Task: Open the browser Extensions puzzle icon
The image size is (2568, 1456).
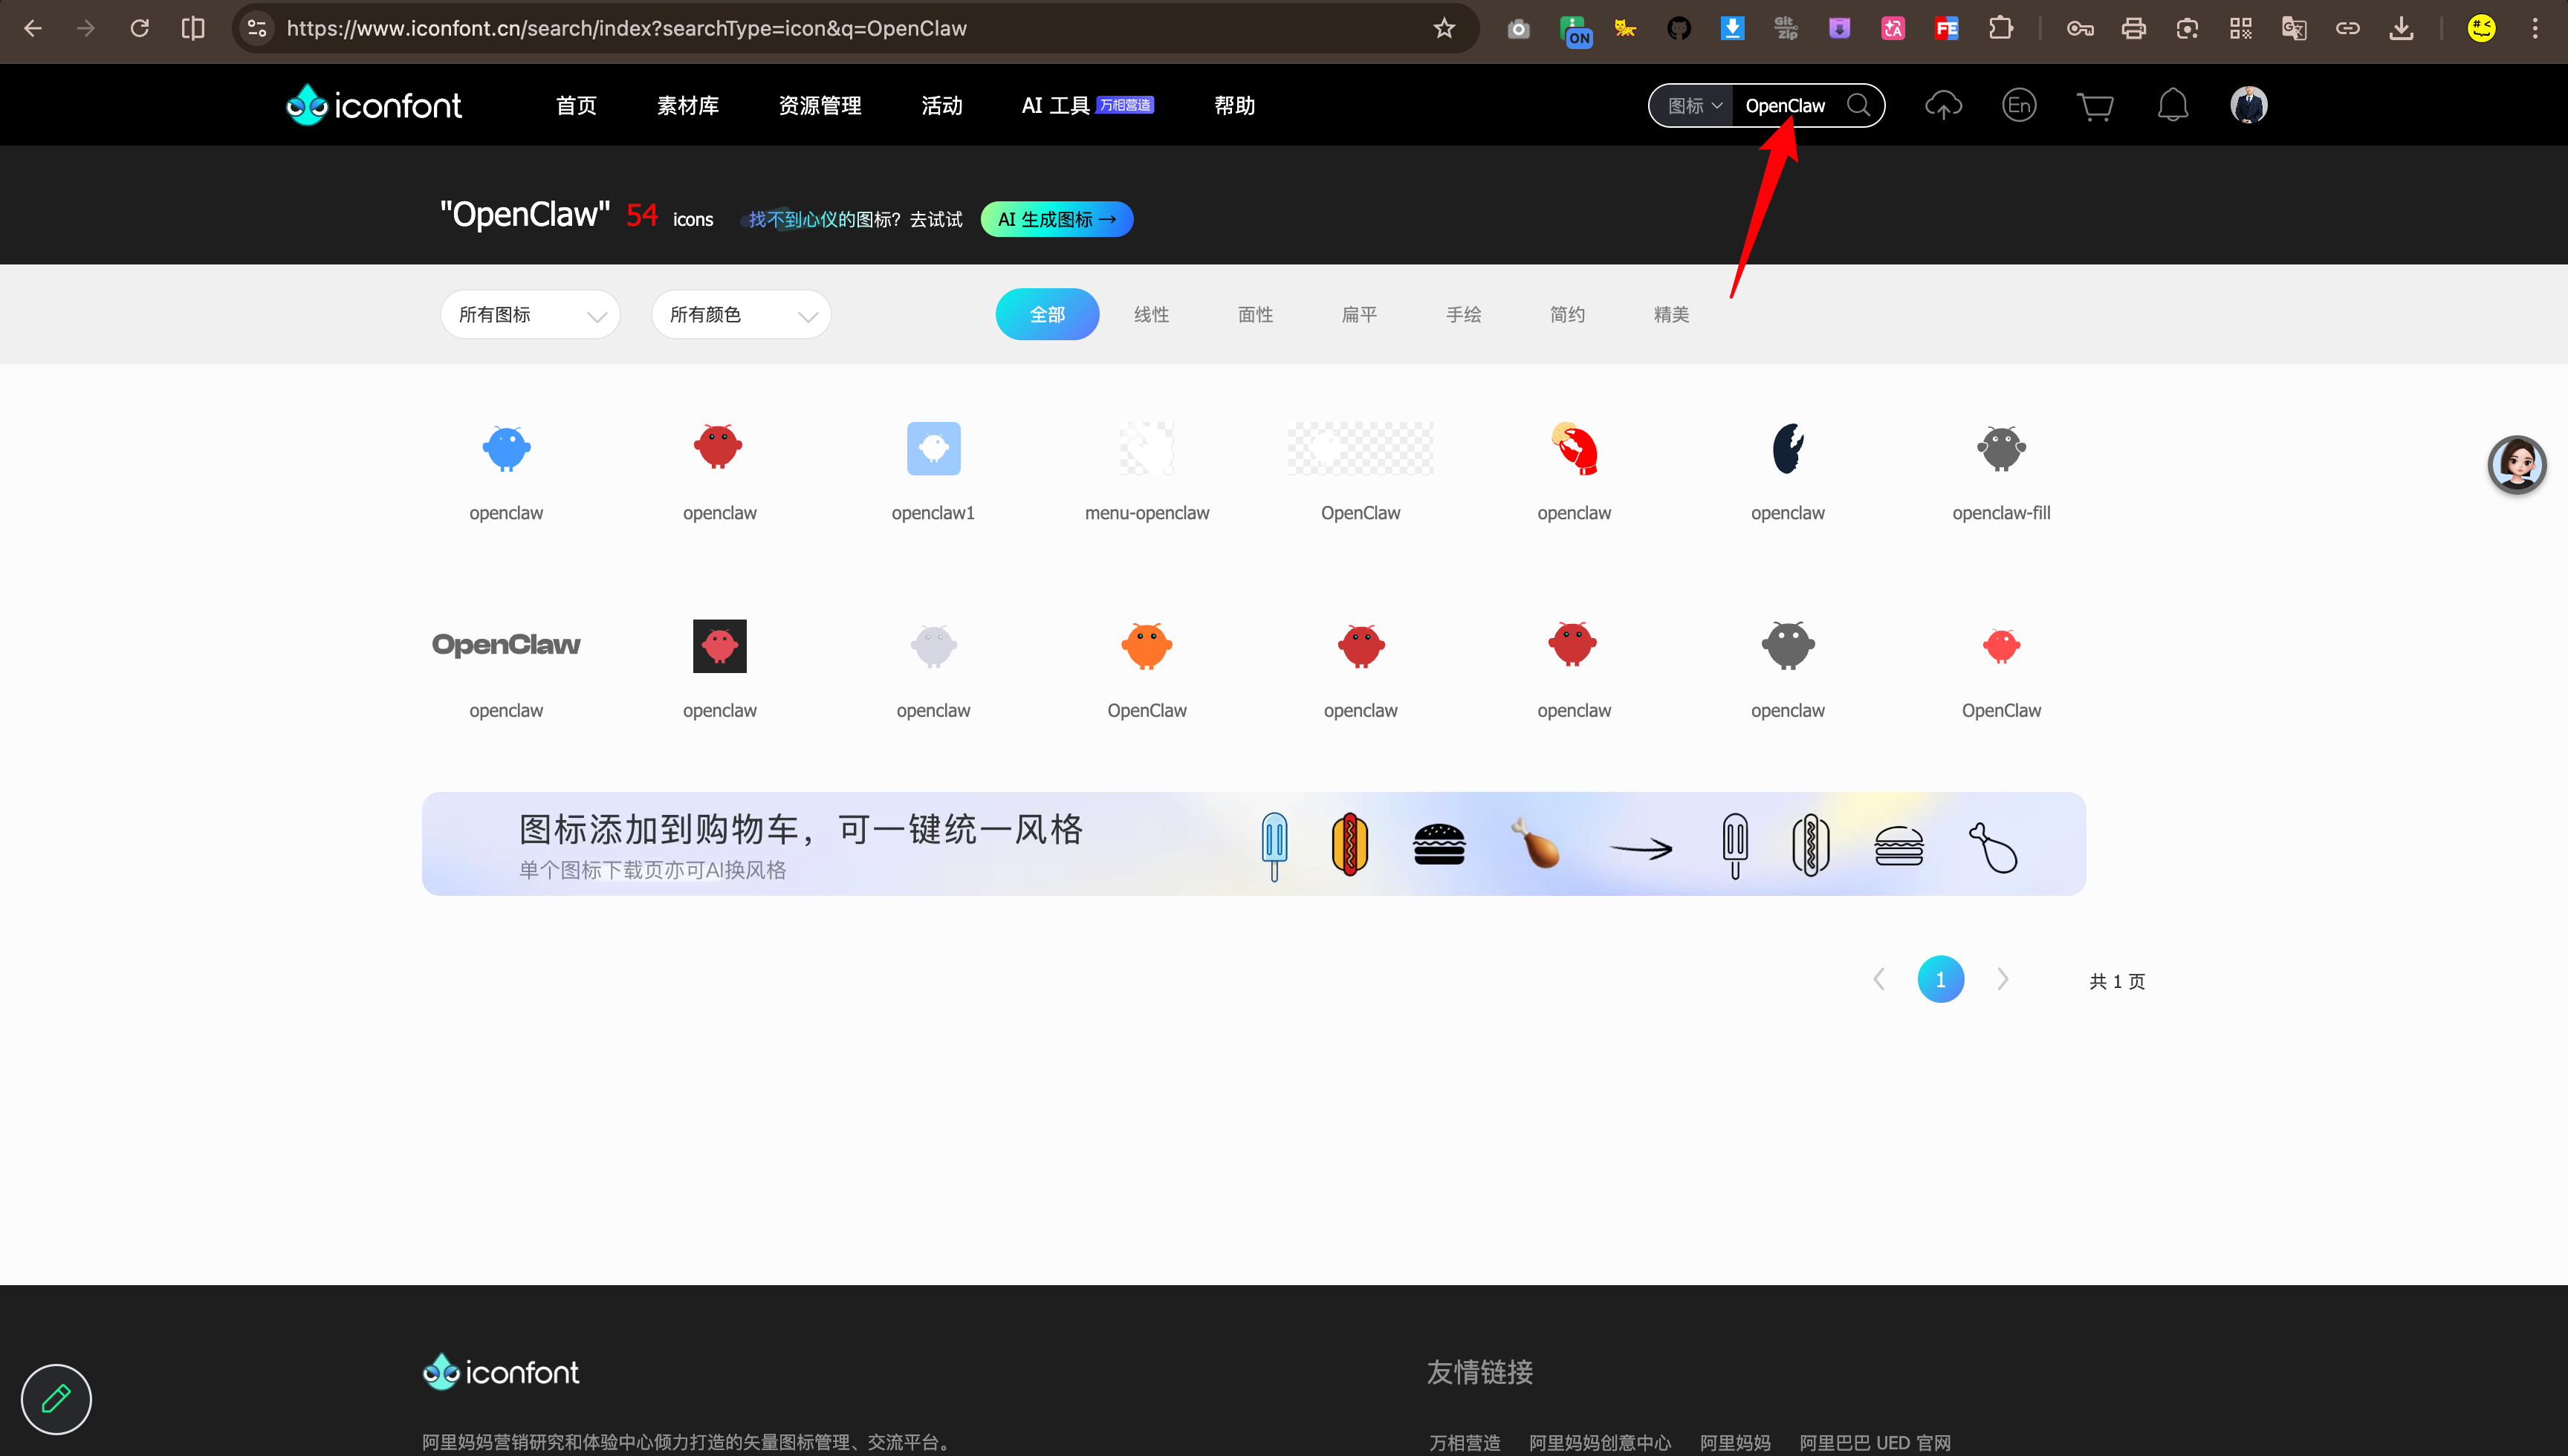Action: point(2001,28)
